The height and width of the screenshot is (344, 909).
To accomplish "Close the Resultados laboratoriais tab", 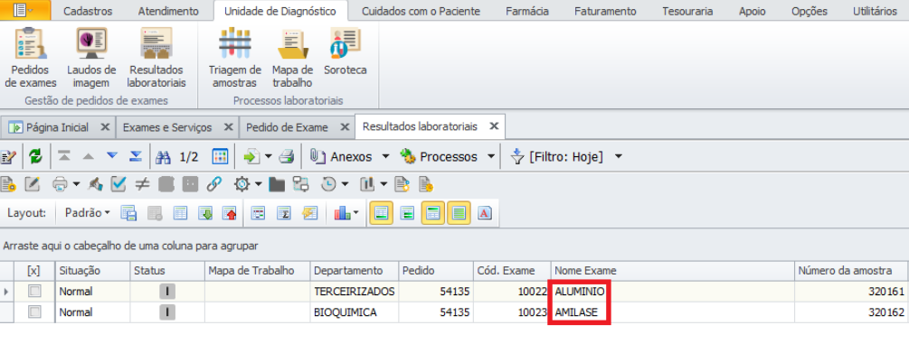I will pyautogui.click(x=493, y=126).
